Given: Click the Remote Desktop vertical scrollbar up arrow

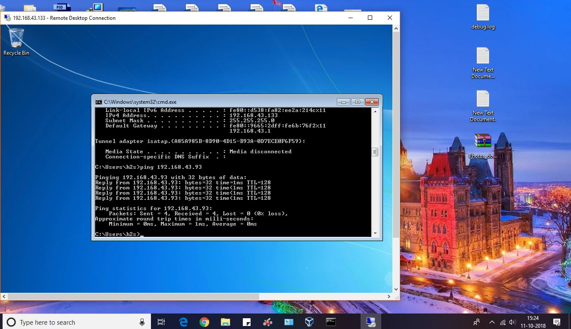Looking at the screenshot, I should pyautogui.click(x=396, y=28).
